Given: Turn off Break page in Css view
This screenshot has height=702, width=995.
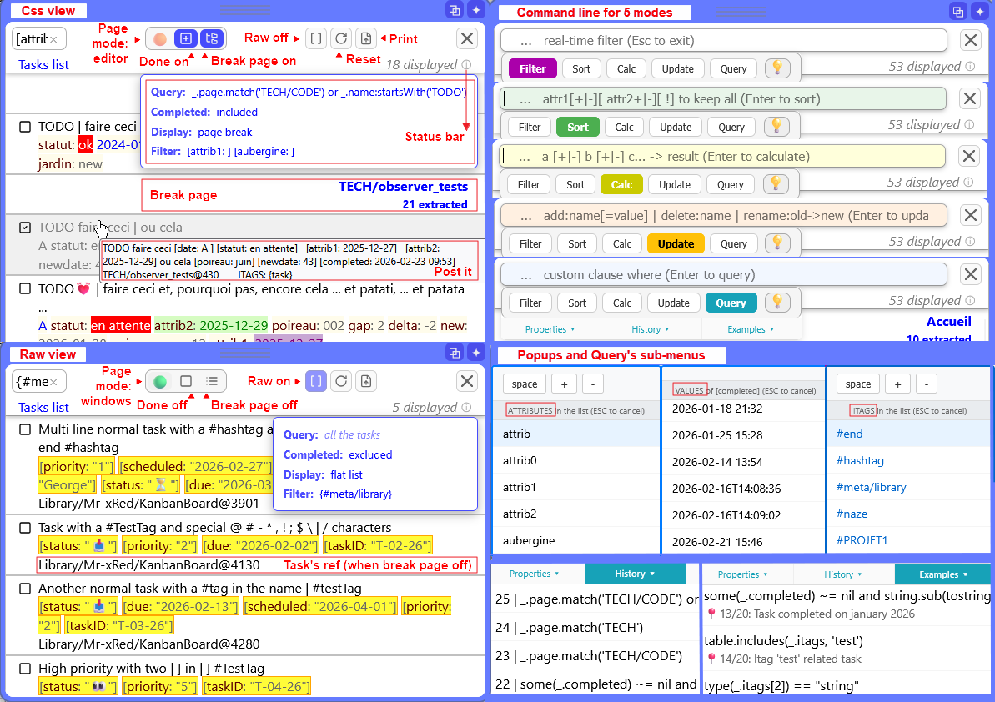Looking at the screenshot, I should [213, 38].
